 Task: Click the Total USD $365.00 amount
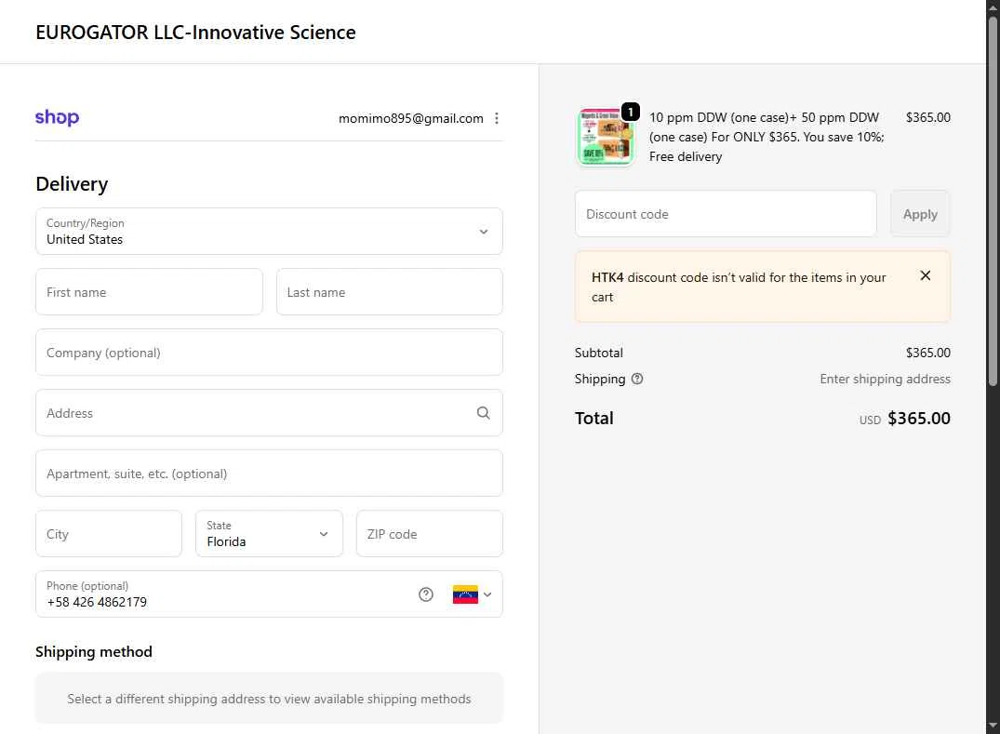pos(904,419)
